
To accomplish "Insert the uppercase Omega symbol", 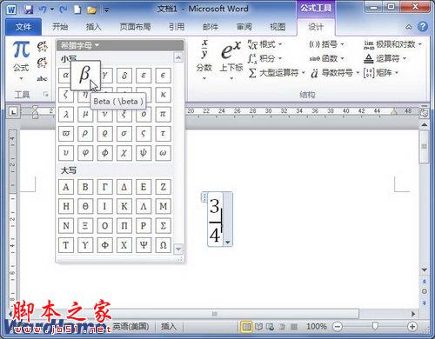I will 163,245.
